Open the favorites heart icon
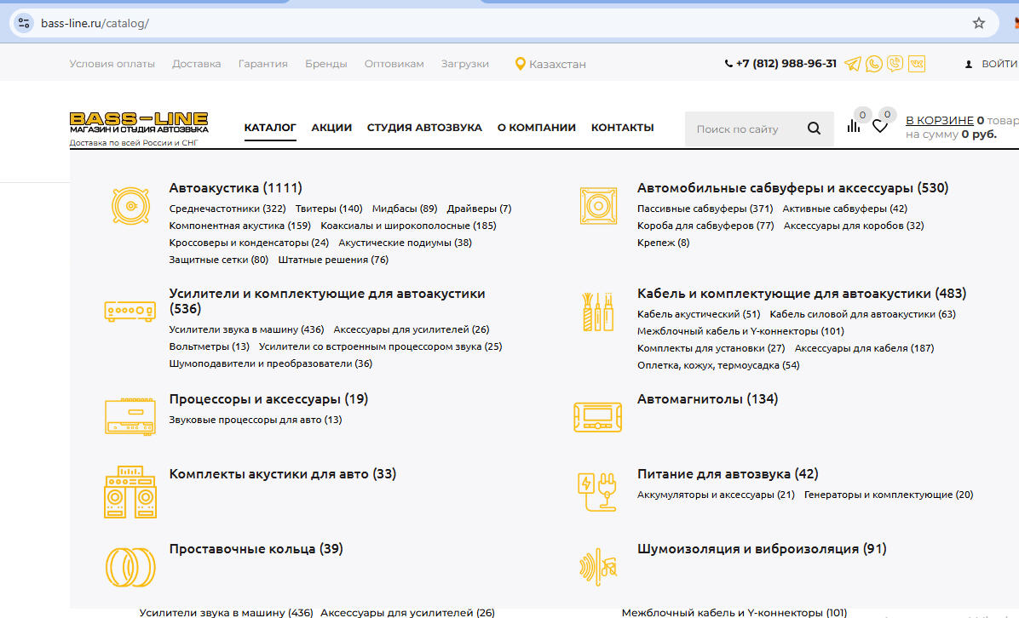Image resolution: width=1019 pixels, height=618 pixels. pos(880,126)
